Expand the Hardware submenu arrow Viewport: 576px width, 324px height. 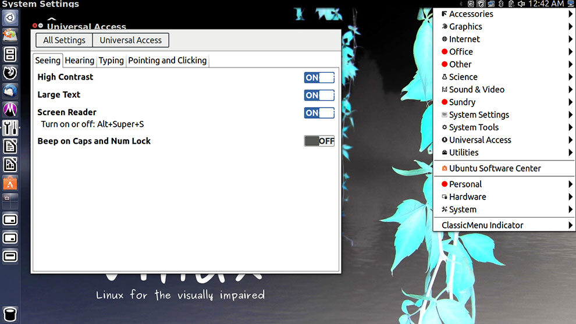[x=570, y=197]
